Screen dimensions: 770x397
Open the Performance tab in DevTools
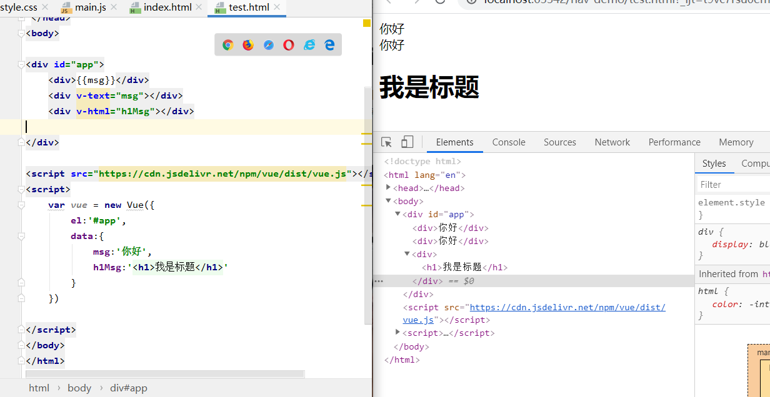pos(674,142)
